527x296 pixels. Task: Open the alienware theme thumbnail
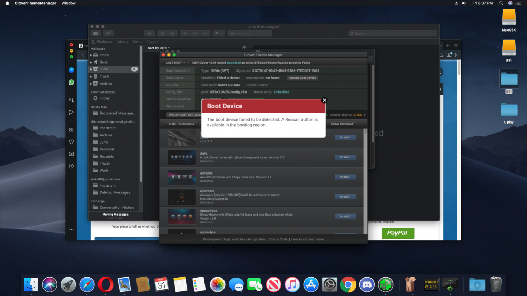[x=181, y=197]
